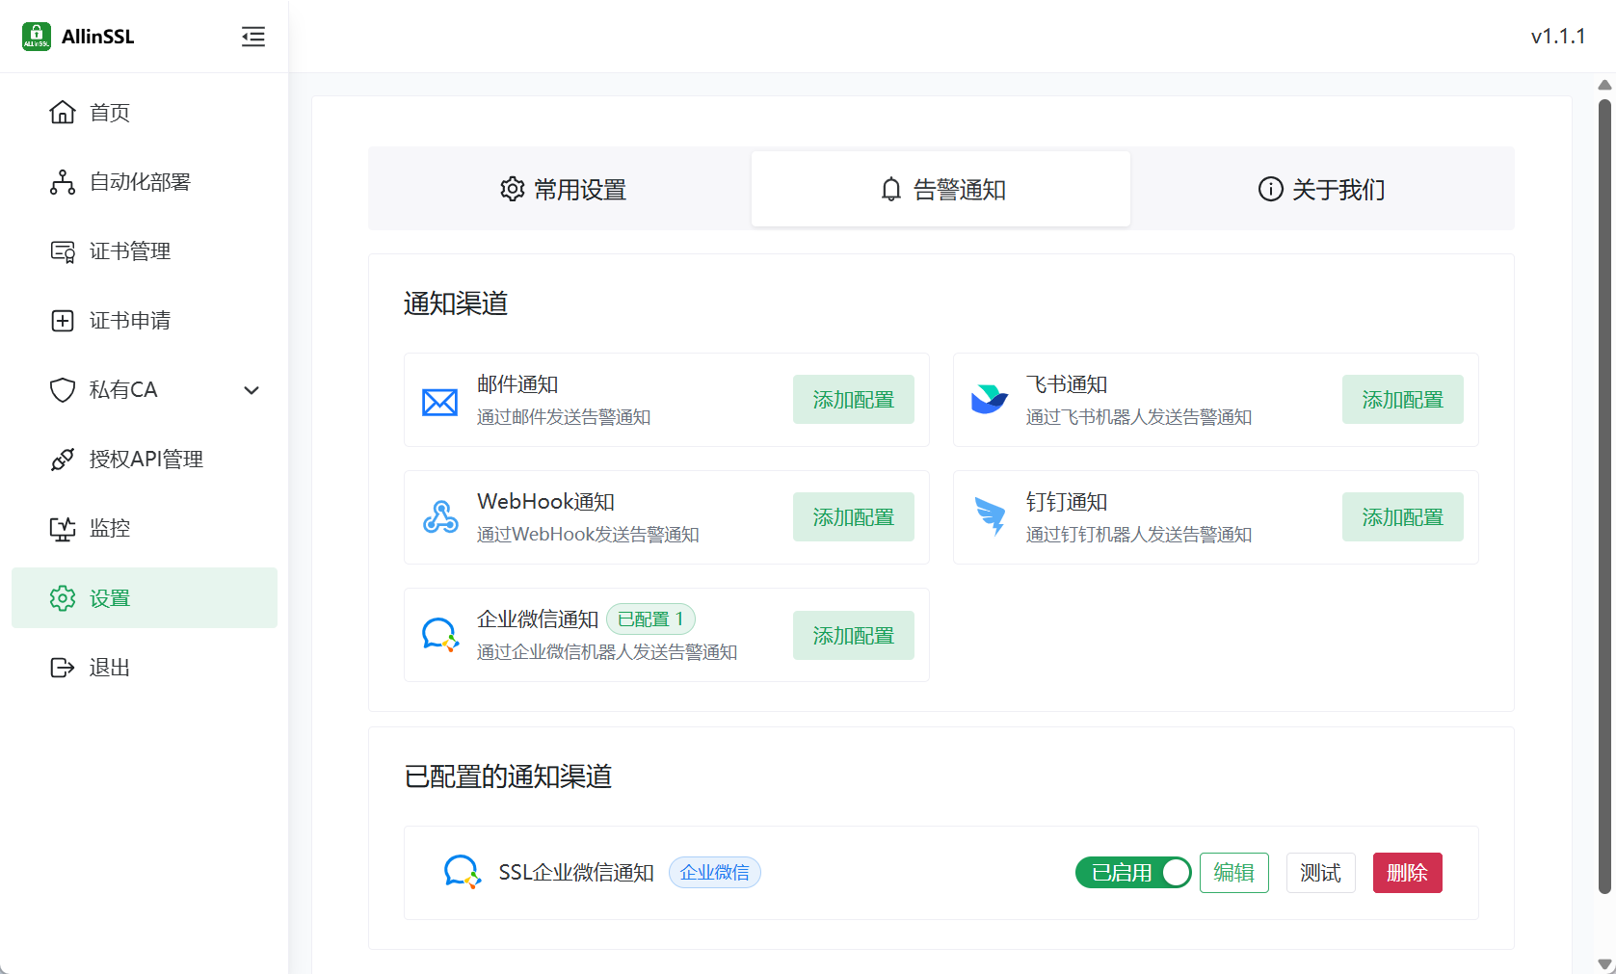Click the AllinSSL logo icon
The width and height of the screenshot is (1616, 974).
[36, 37]
